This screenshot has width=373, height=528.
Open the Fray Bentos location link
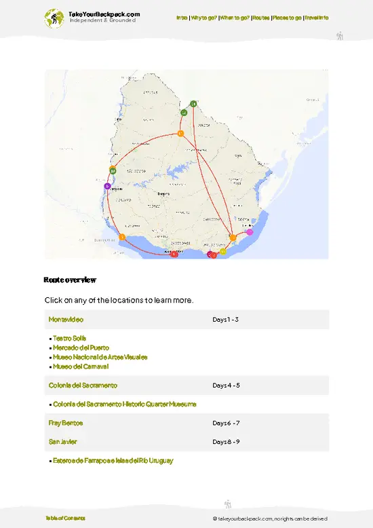[66, 423]
